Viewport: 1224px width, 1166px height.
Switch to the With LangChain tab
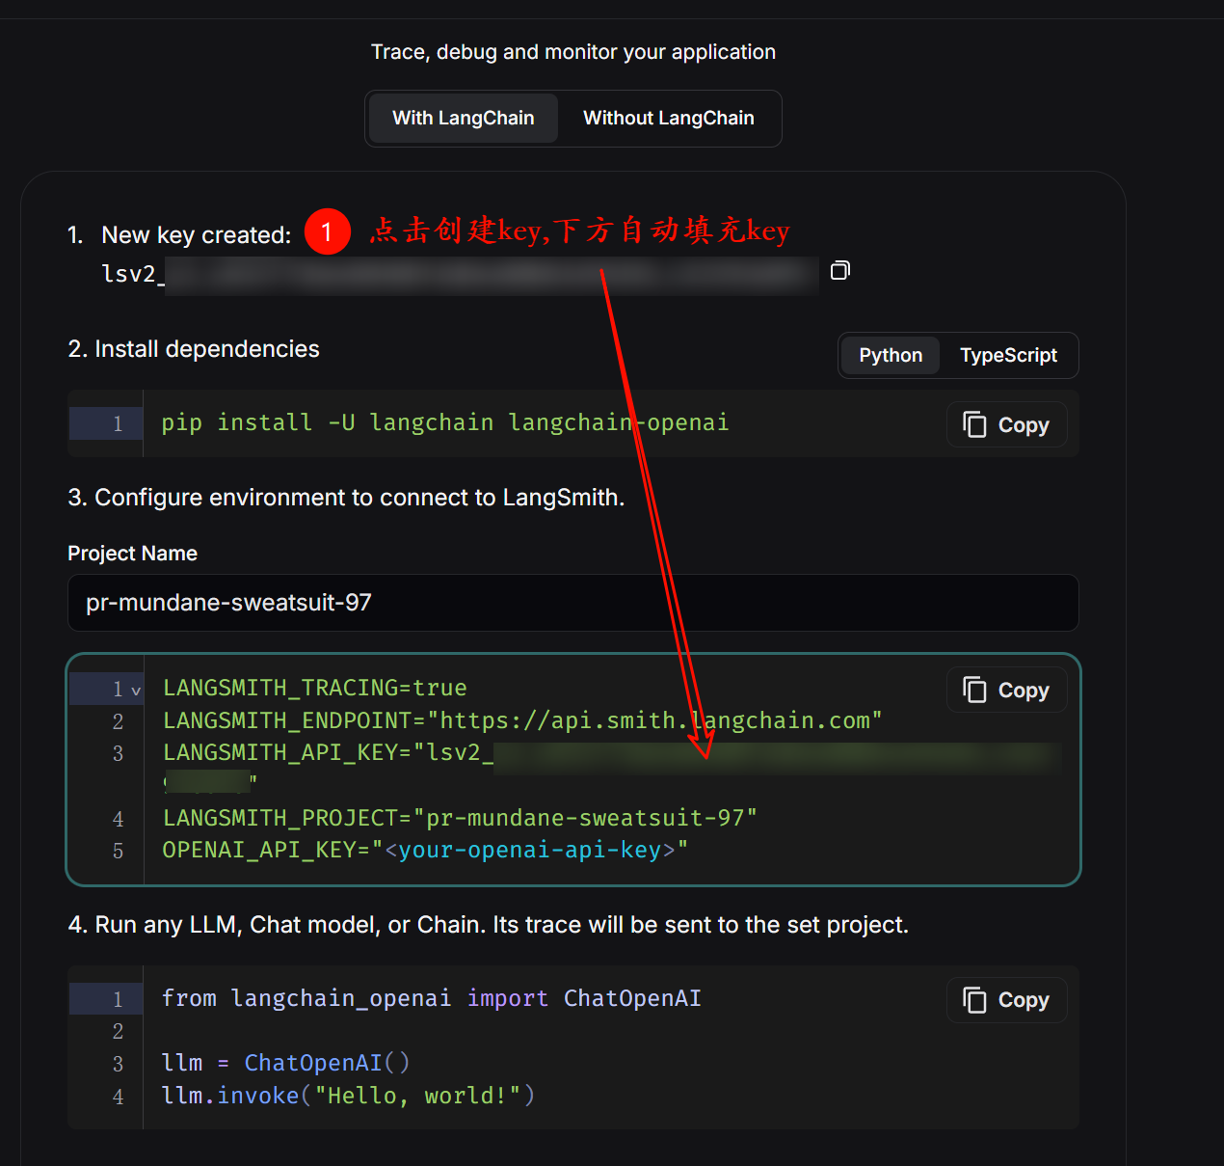464,119
